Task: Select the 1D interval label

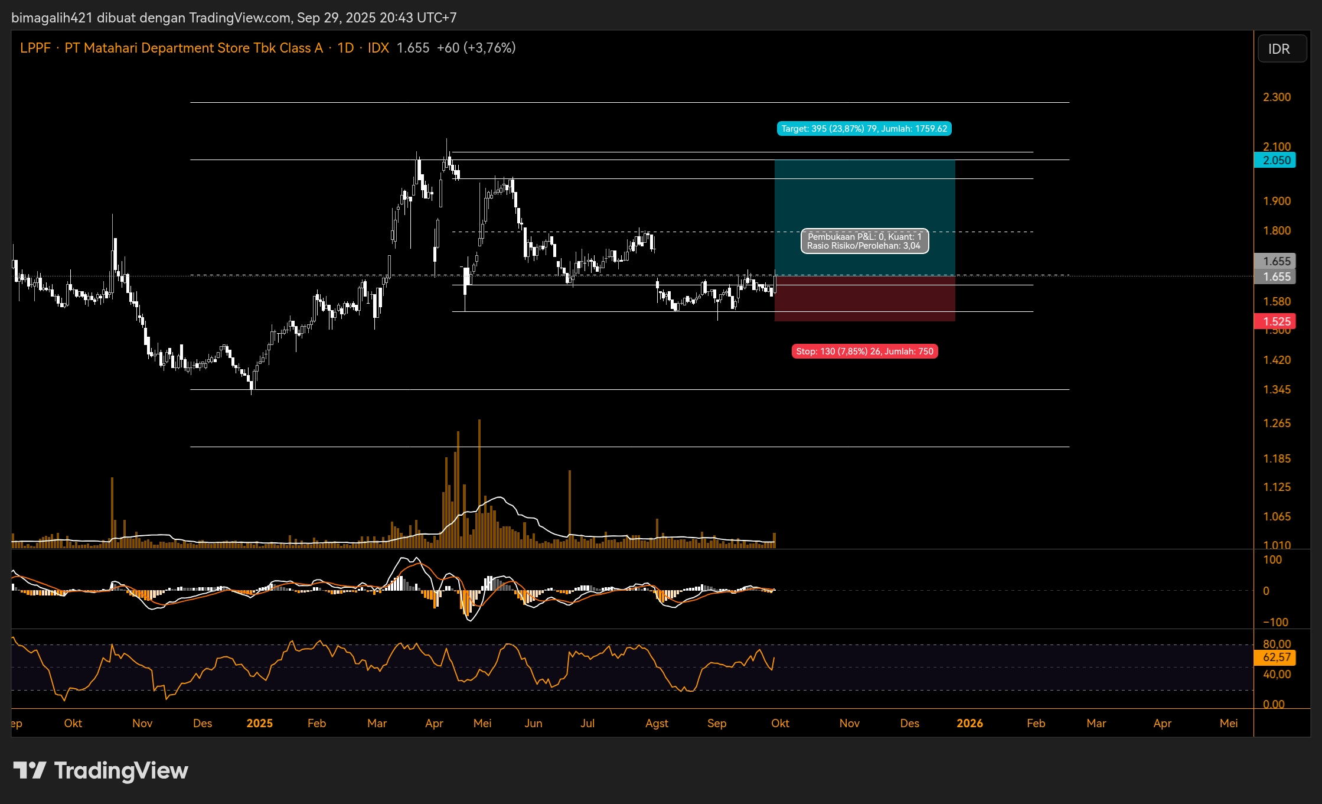Action: (x=345, y=48)
